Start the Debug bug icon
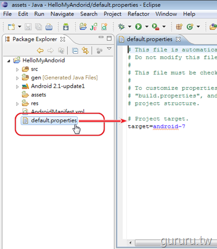 tap(121, 26)
